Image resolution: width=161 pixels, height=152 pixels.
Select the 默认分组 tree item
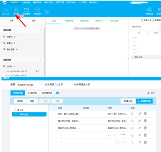point(29,114)
